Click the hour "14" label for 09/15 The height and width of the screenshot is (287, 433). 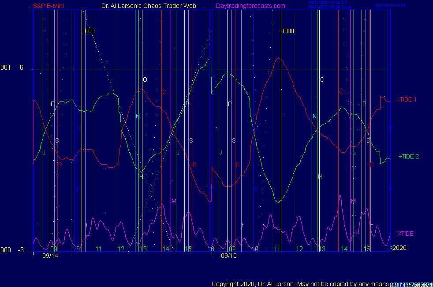click(x=344, y=249)
